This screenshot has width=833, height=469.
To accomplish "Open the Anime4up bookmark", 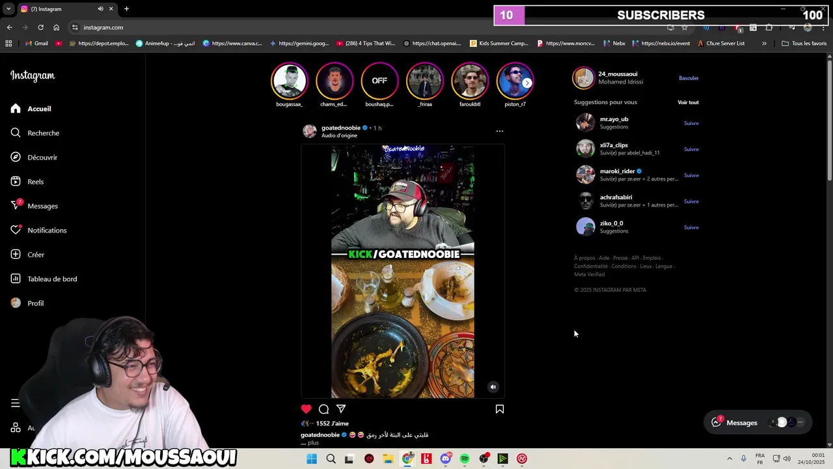I will pyautogui.click(x=165, y=44).
